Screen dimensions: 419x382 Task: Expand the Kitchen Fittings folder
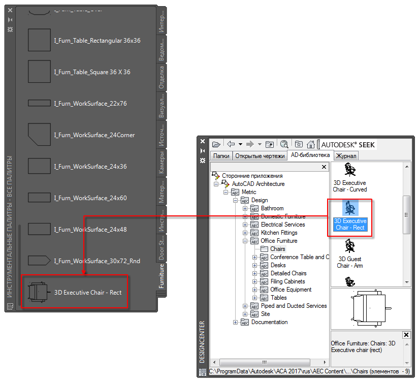[245, 233]
